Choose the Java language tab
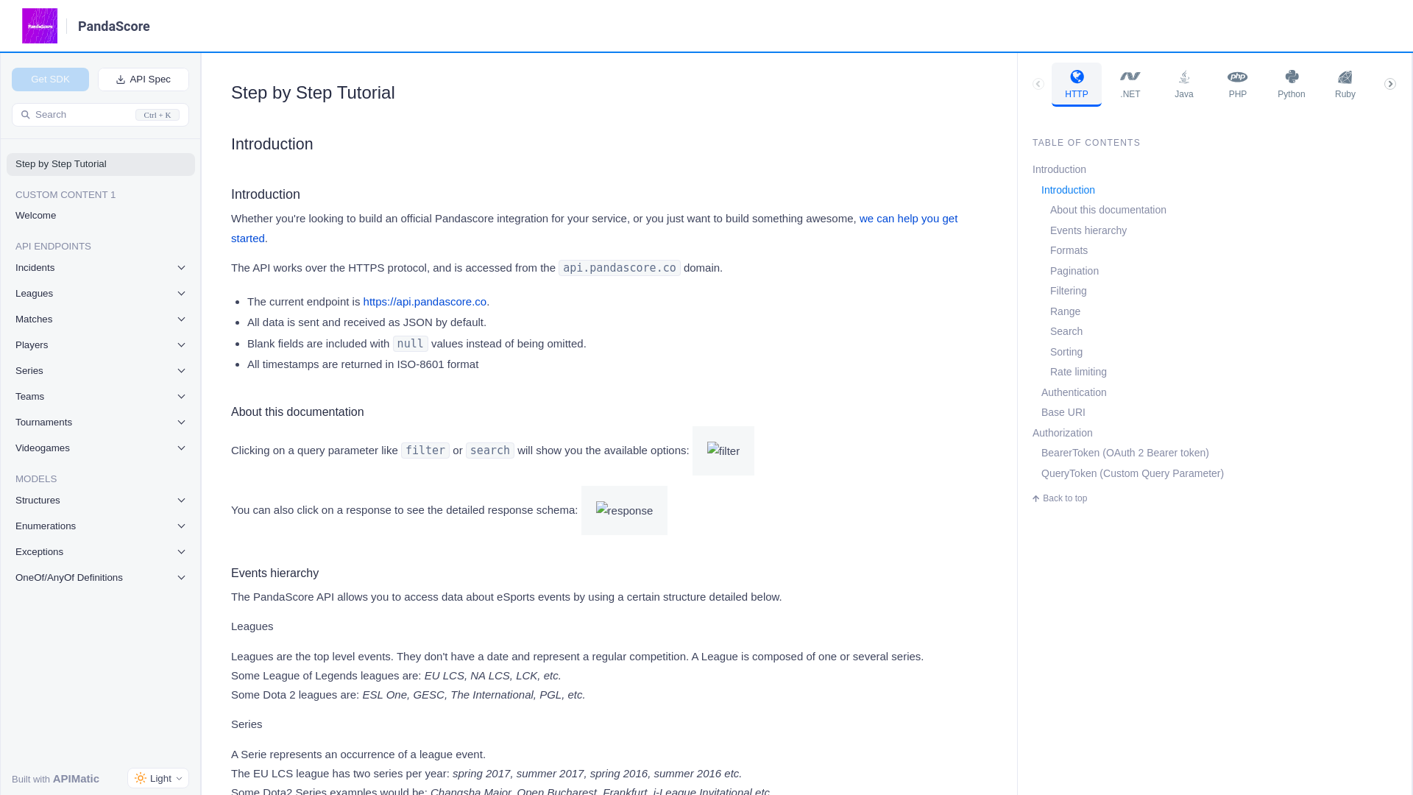 click(x=1183, y=85)
